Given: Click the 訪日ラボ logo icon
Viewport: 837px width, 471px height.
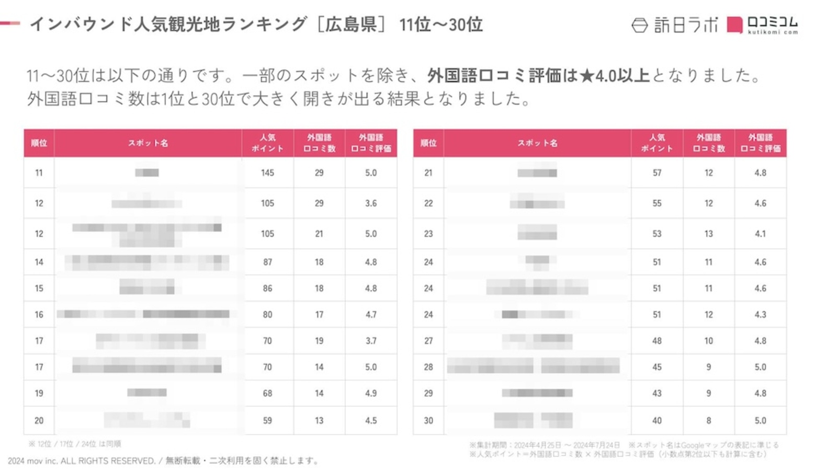Looking at the screenshot, I should (639, 25).
